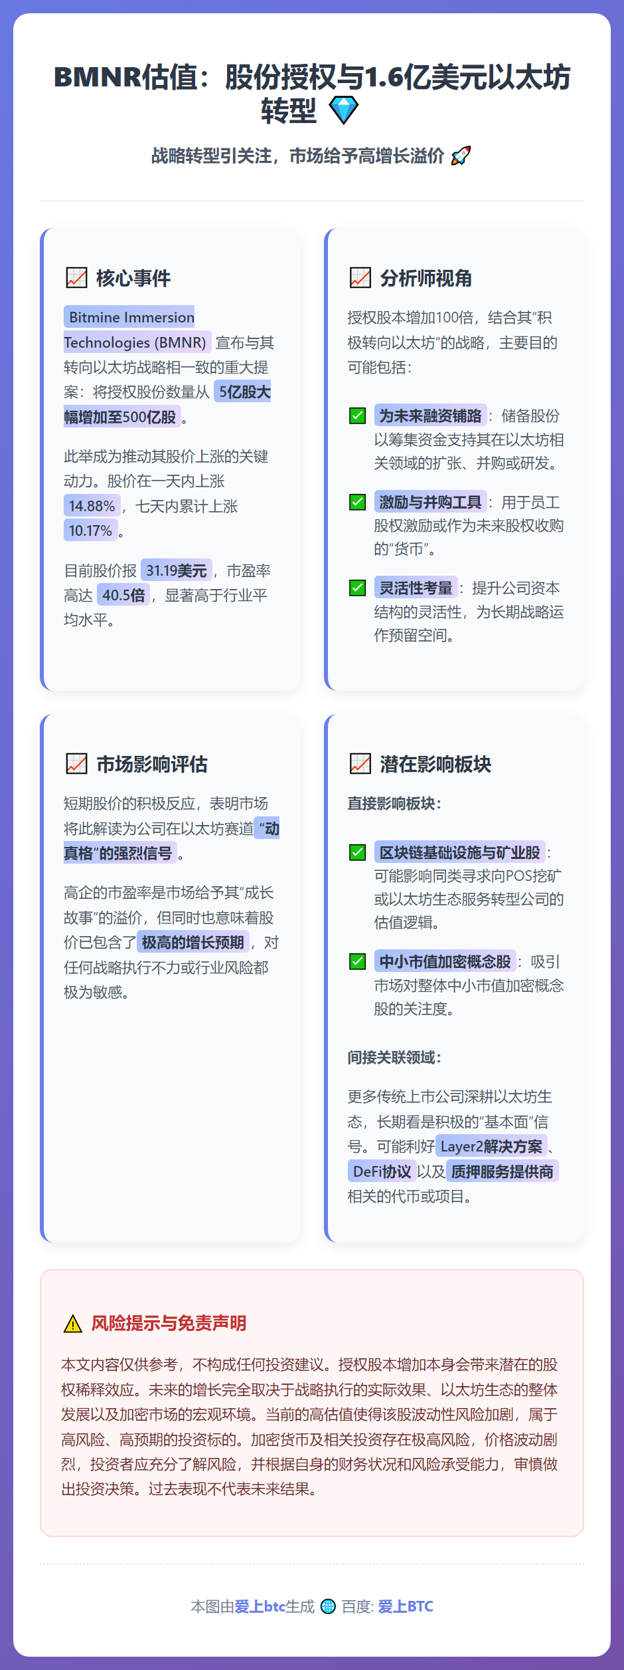This screenshot has height=1670, width=624.
Task: Click the chart icon beside 潜在影响板块
Action: [x=360, y=764]
